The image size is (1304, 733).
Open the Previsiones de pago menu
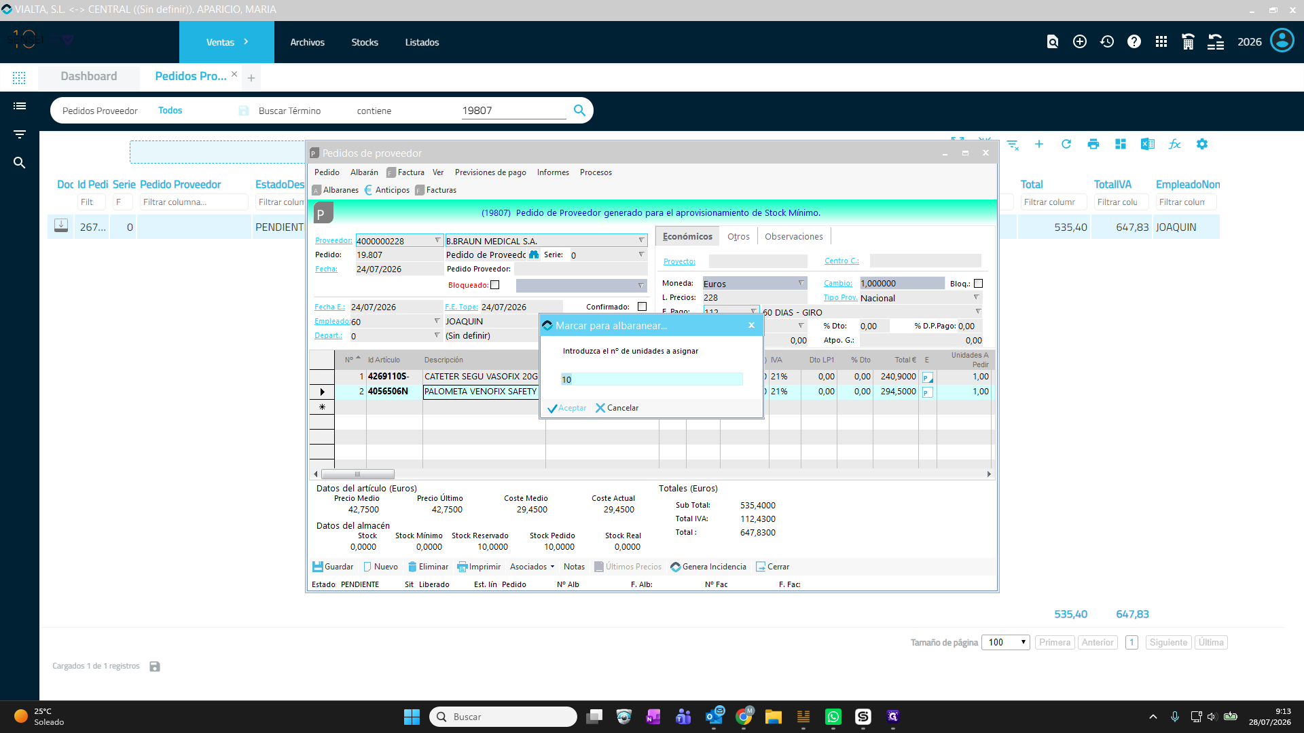click(490, 172)
